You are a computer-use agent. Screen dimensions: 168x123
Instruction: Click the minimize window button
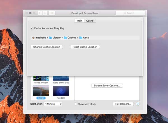(30, 13)
